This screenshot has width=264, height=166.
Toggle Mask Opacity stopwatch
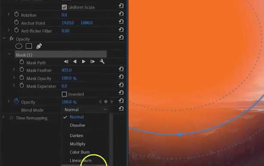(22, 78)
